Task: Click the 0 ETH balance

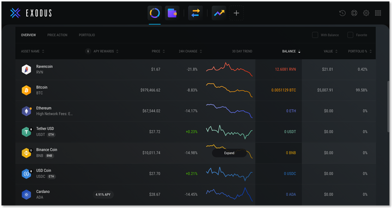Action: click(291, 111)
